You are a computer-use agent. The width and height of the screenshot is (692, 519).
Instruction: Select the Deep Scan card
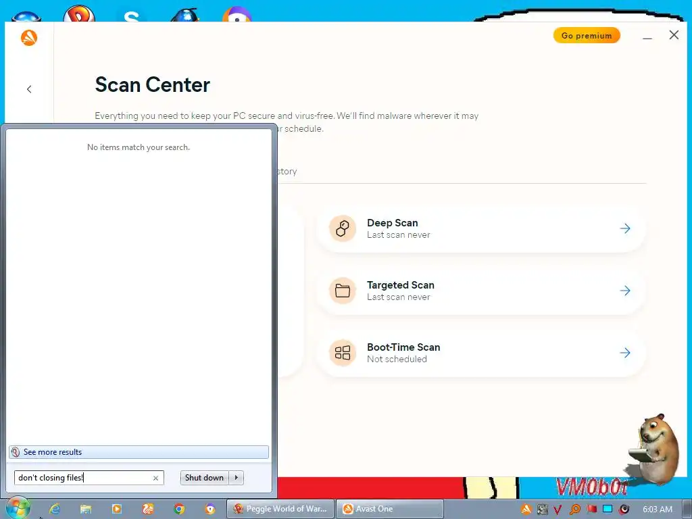[481, 228]
